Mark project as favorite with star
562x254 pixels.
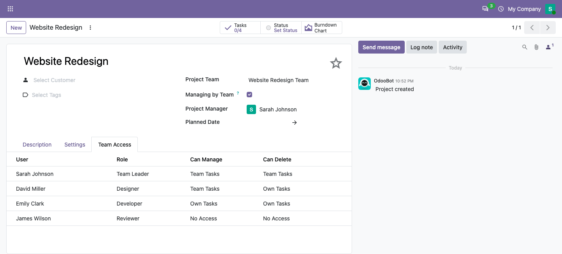click(x=336, y=63)
